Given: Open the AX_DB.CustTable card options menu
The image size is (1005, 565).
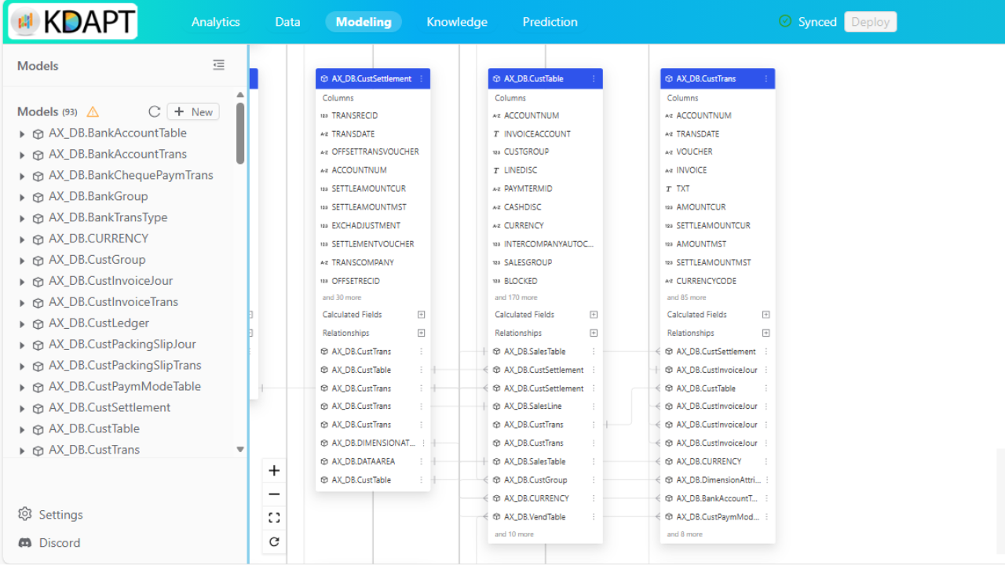Looking at the screenshot, I should tap(594, 78).
